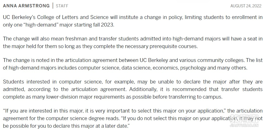
Task: Click the words "psychology and many others"
Action: click(x=213, y=68)
